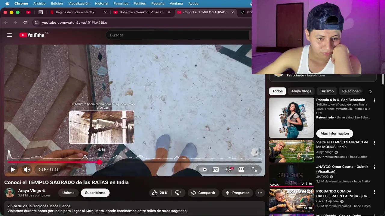Image resolution: width=385 pixels, height=216 pixels.
Task: Open the EXTREMO street food video thumbnail
Action: (291, 200)
